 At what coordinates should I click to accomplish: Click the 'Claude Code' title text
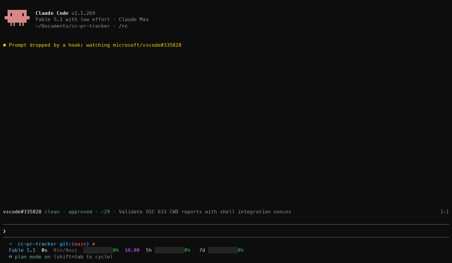pyautogui.click(x=52, y=13)
